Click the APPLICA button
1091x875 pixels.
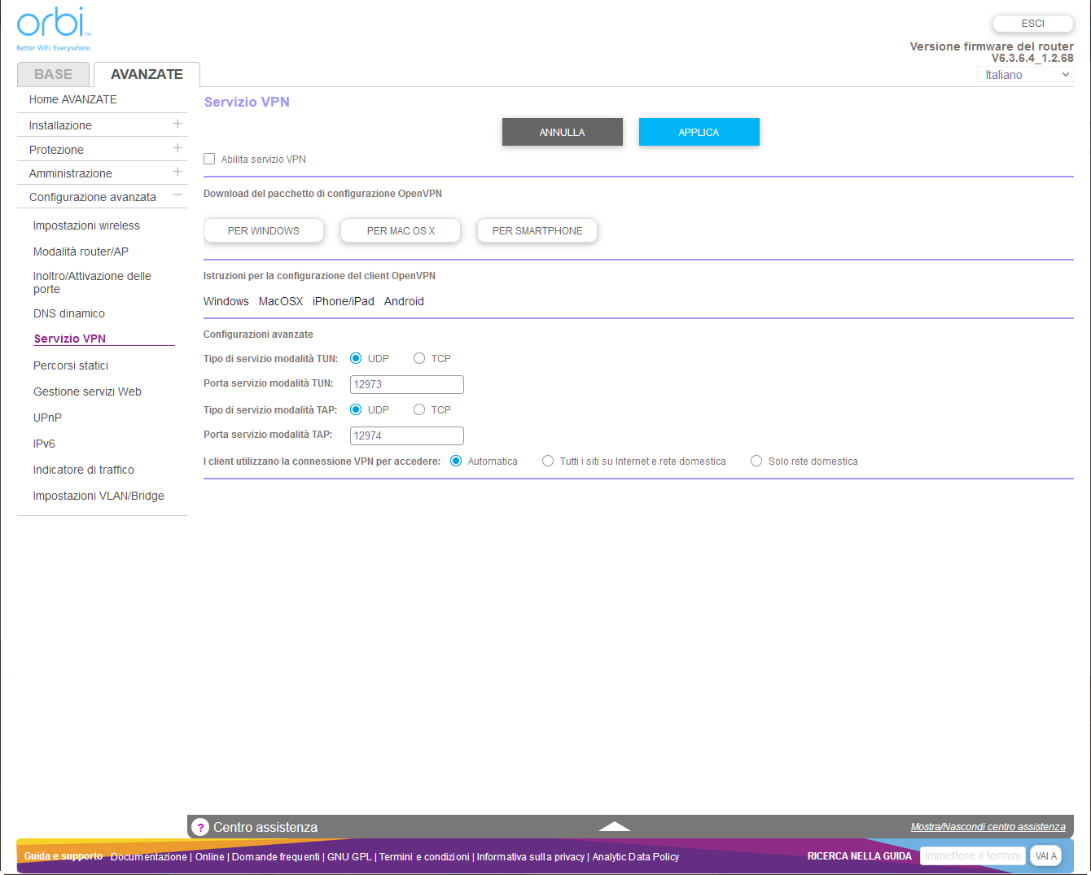[x=699, y=132]
